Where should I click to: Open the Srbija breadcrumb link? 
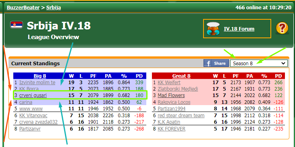pos(54,8)
